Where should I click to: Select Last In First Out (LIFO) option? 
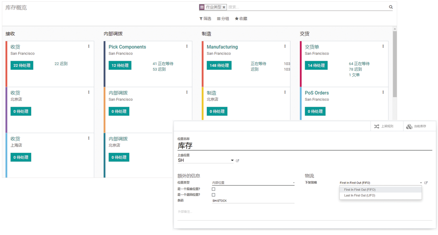coord(359,196)
